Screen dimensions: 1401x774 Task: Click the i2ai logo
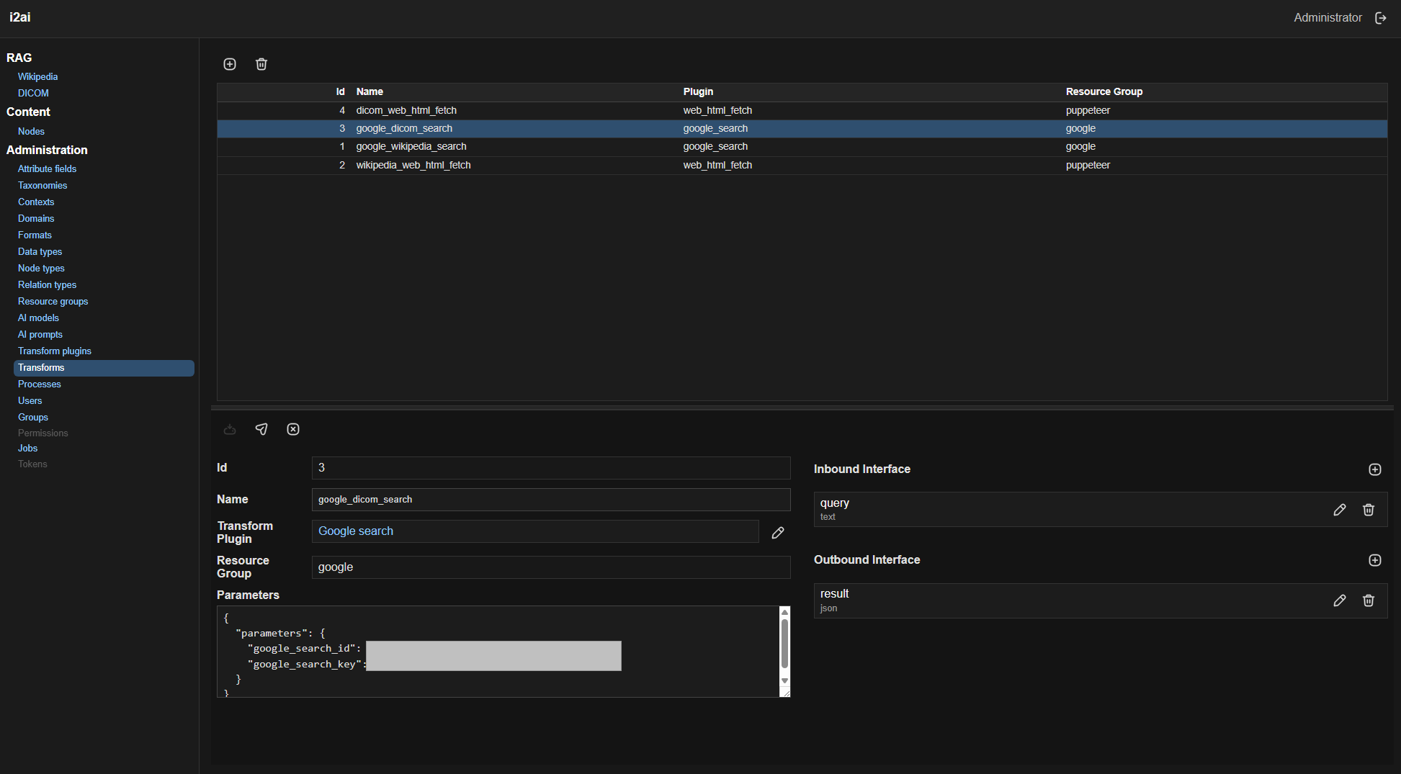(20, 17)
